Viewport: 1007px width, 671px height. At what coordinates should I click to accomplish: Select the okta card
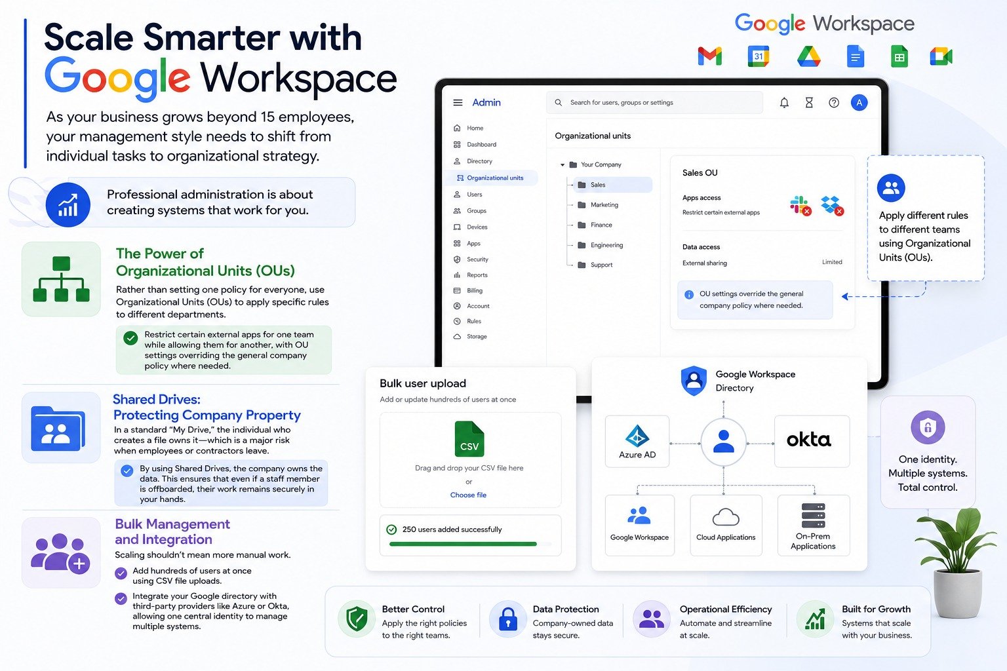click(x=812, y=442)
